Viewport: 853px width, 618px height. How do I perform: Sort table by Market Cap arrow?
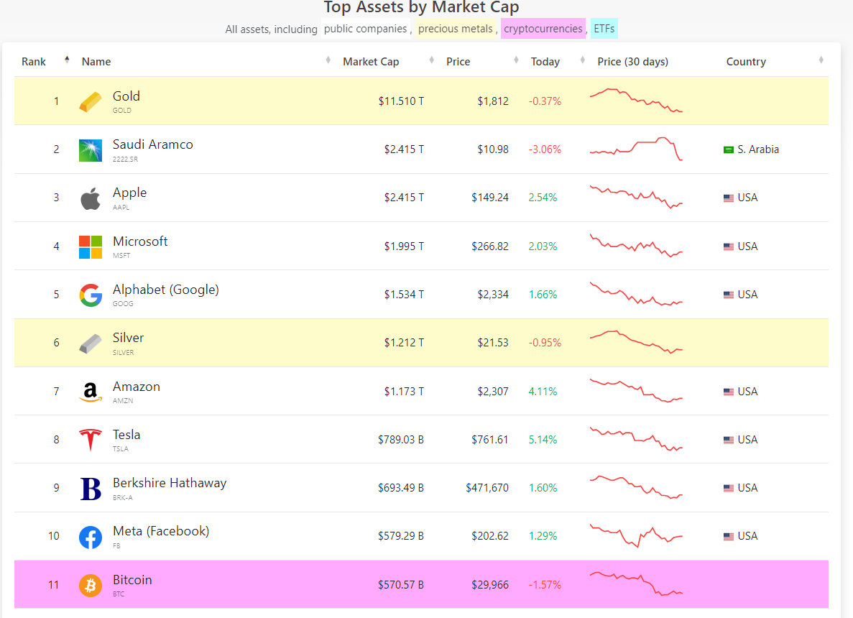point(431,60)
